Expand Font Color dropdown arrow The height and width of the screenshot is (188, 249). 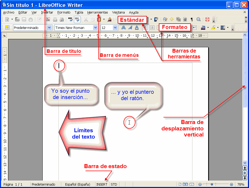click(x=208, y=28)
